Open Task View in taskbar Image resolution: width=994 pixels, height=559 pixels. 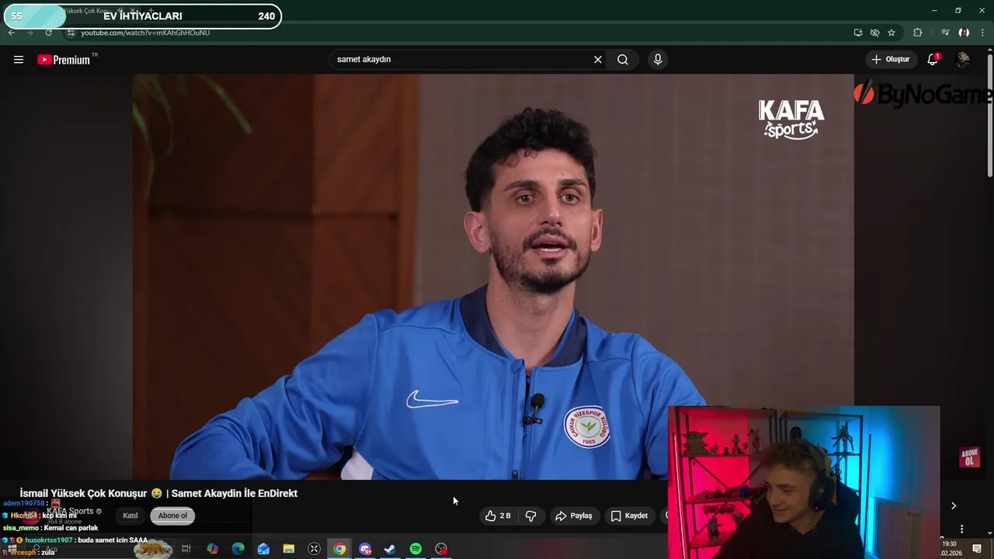click(x=186, y=549)
